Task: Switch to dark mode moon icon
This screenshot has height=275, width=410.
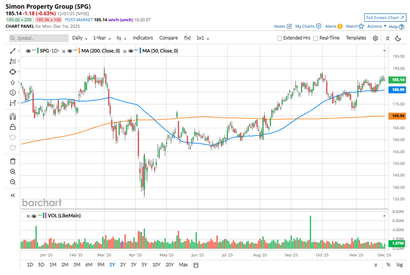Action: pyautogui.click(x=398, y=38)
